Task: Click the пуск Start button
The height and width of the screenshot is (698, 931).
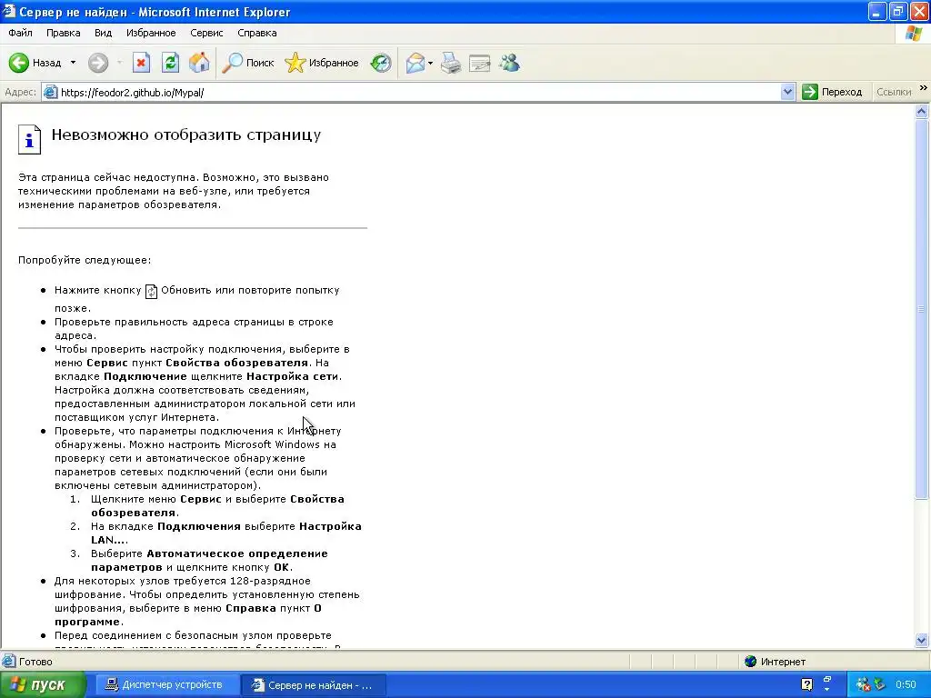Action: 43,685
